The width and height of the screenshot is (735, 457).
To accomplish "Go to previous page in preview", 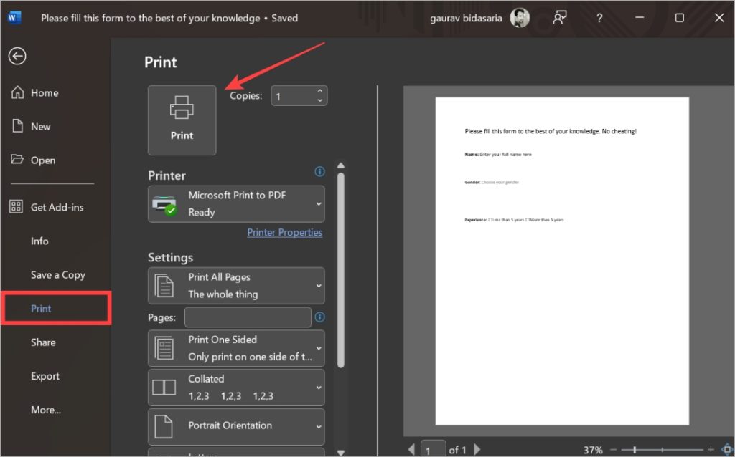I will click(x=411, y=449).
